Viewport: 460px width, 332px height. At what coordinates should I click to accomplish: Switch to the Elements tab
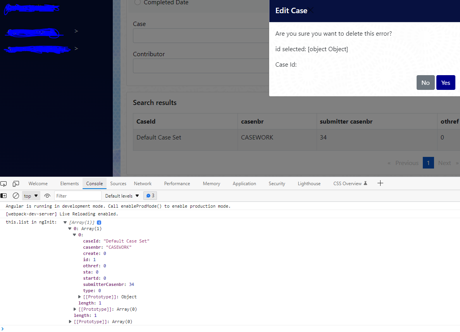point(69,184)
